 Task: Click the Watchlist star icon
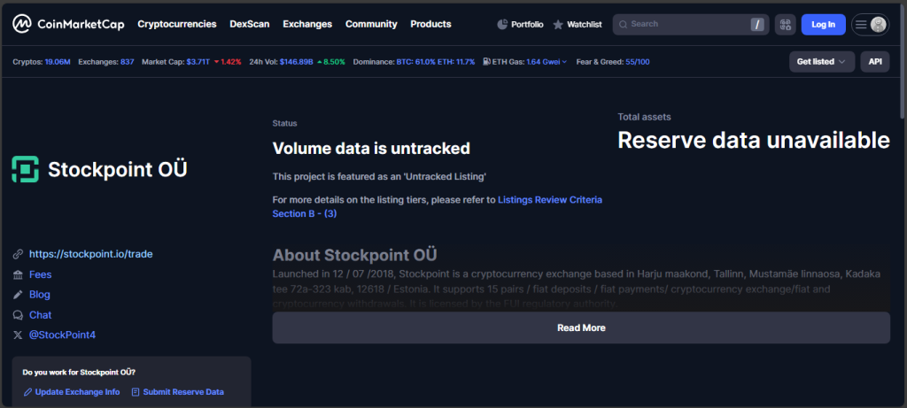(x=558, y=25)
